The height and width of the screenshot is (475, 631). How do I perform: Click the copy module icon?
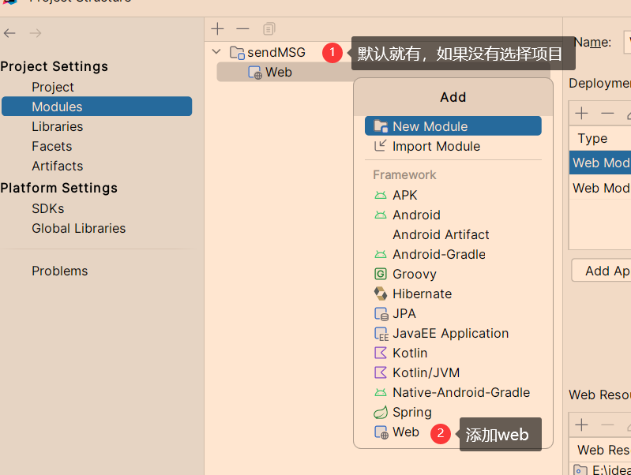pos(269,29)
